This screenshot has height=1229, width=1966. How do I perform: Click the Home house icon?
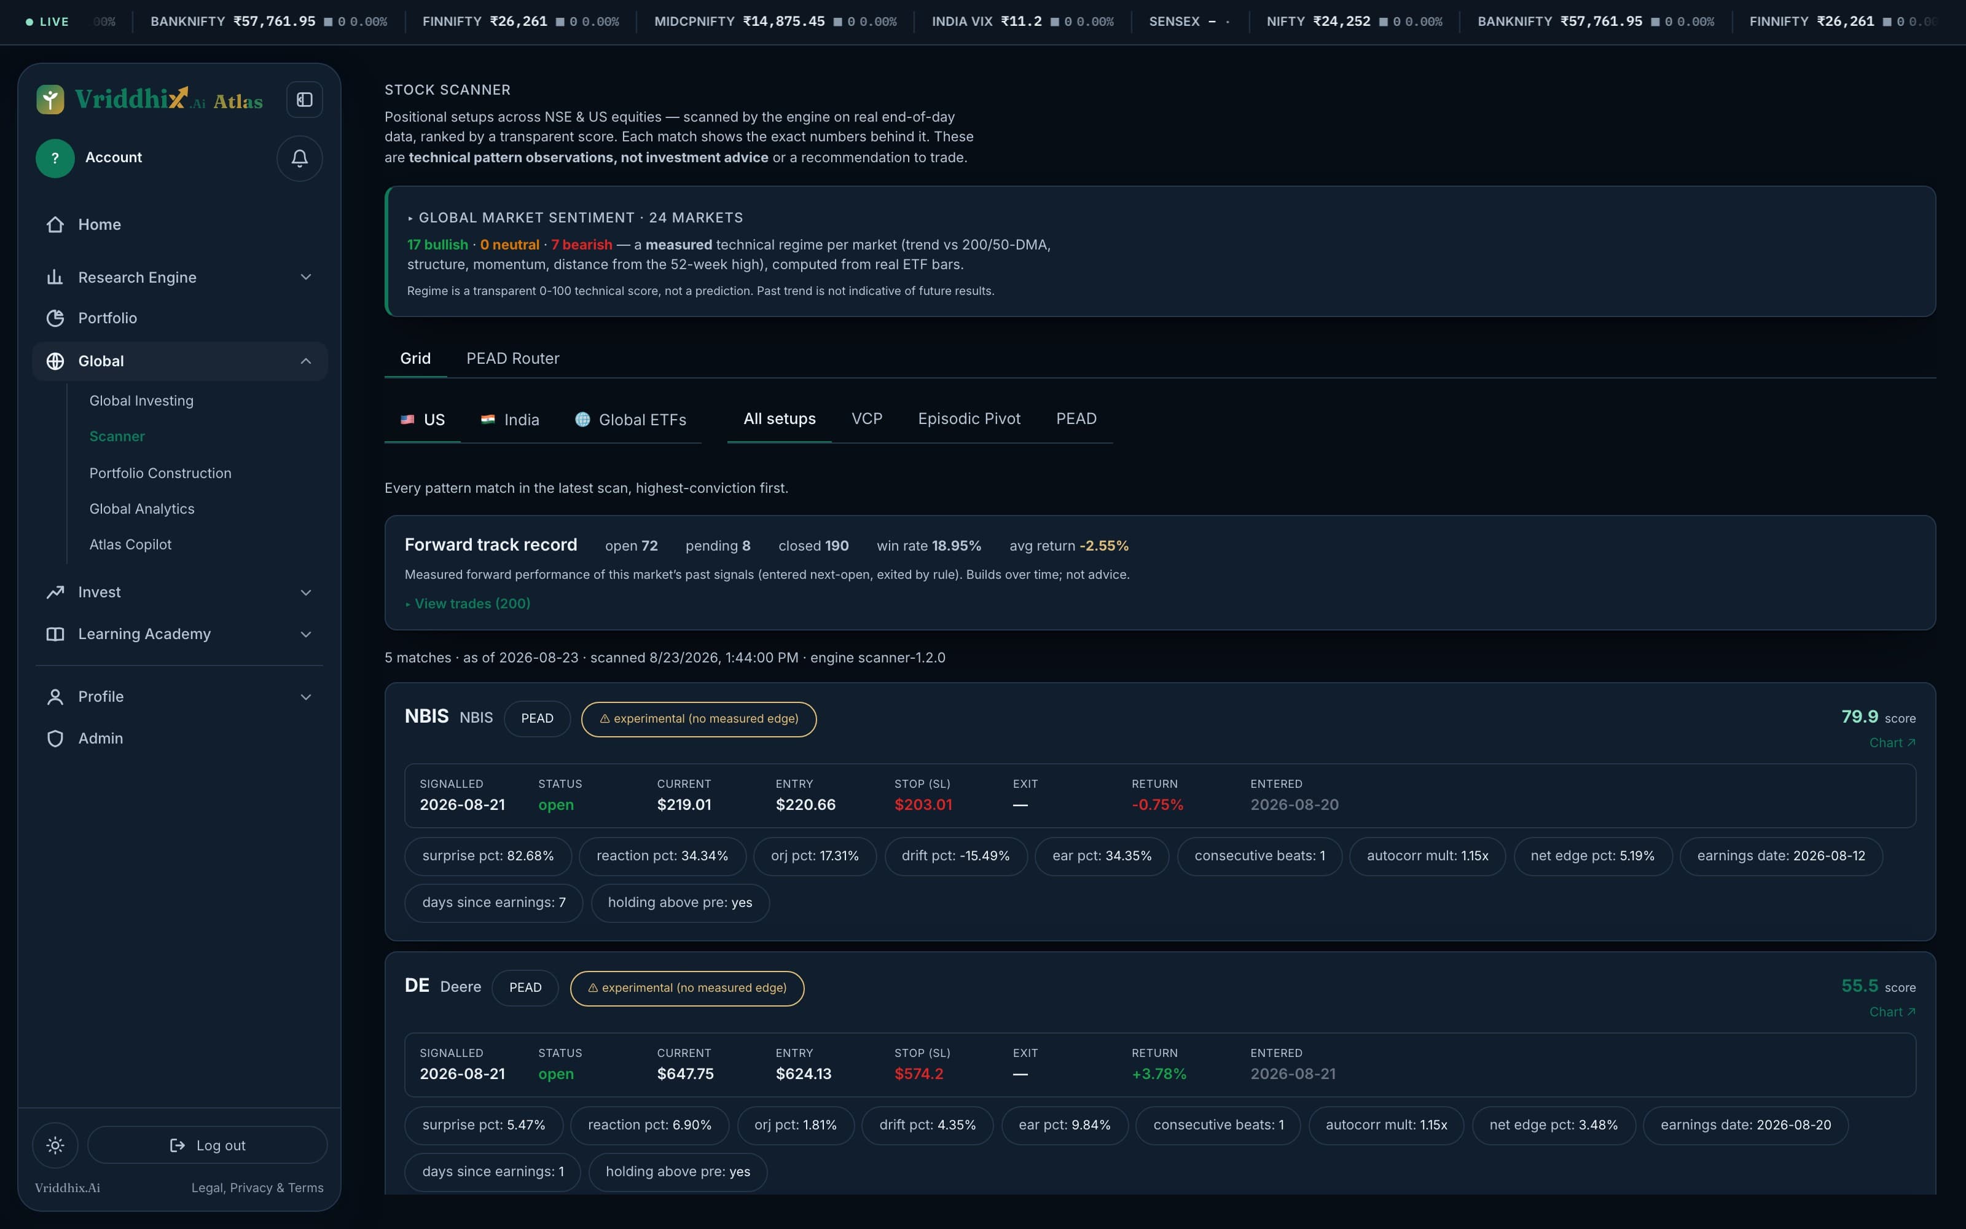(x=55, y=224)
